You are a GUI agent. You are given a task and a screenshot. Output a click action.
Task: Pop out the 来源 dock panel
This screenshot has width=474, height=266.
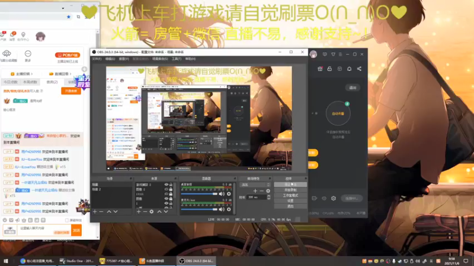[x=175, y=179]
